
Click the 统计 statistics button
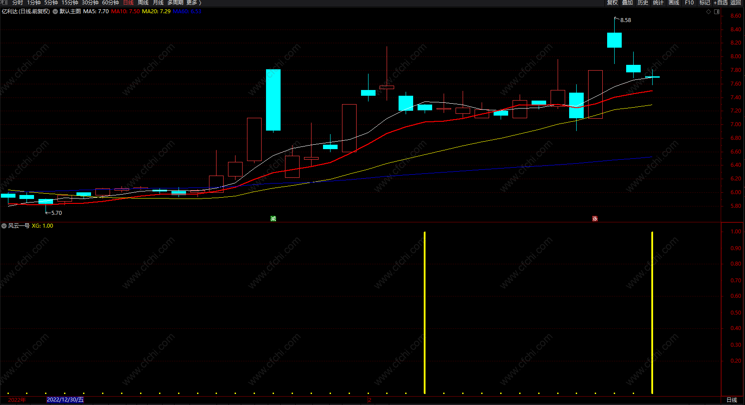click(658, 3)
